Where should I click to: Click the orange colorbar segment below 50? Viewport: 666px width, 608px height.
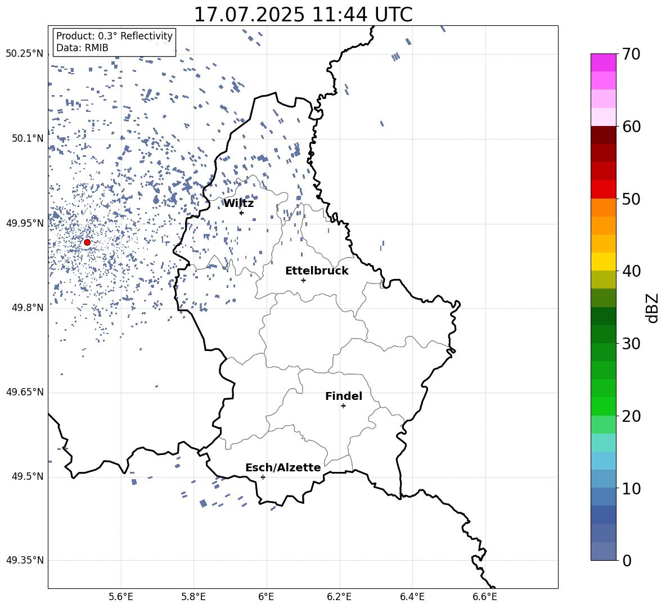click(604, 208)
